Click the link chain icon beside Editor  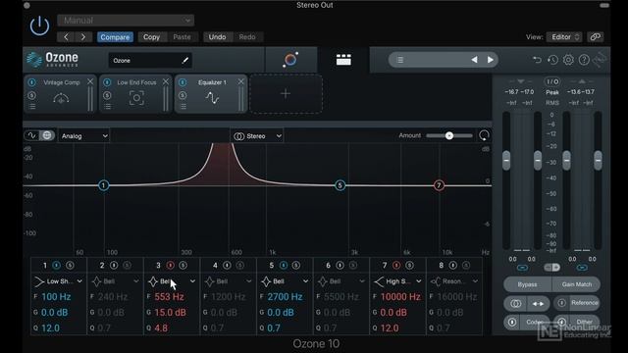(x=596, y=37)
